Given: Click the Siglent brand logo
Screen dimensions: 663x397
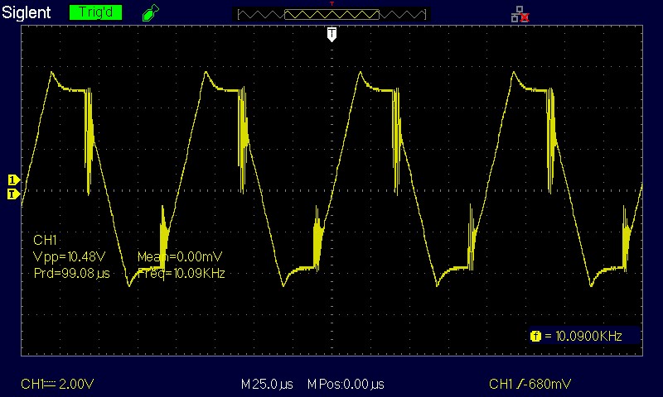Looking at the screenshot, I should tap(27, 13).
